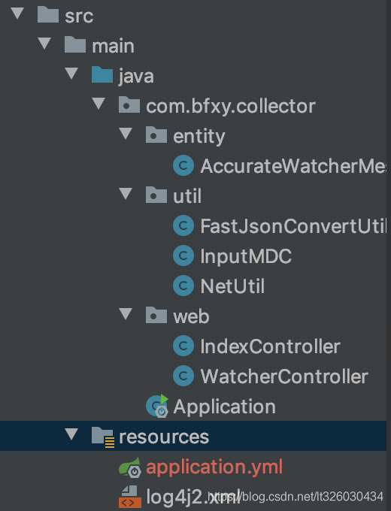This screenshot has width=391, height=511.
Task: Click the NetUtil class icon
Action: click(183, 286)
